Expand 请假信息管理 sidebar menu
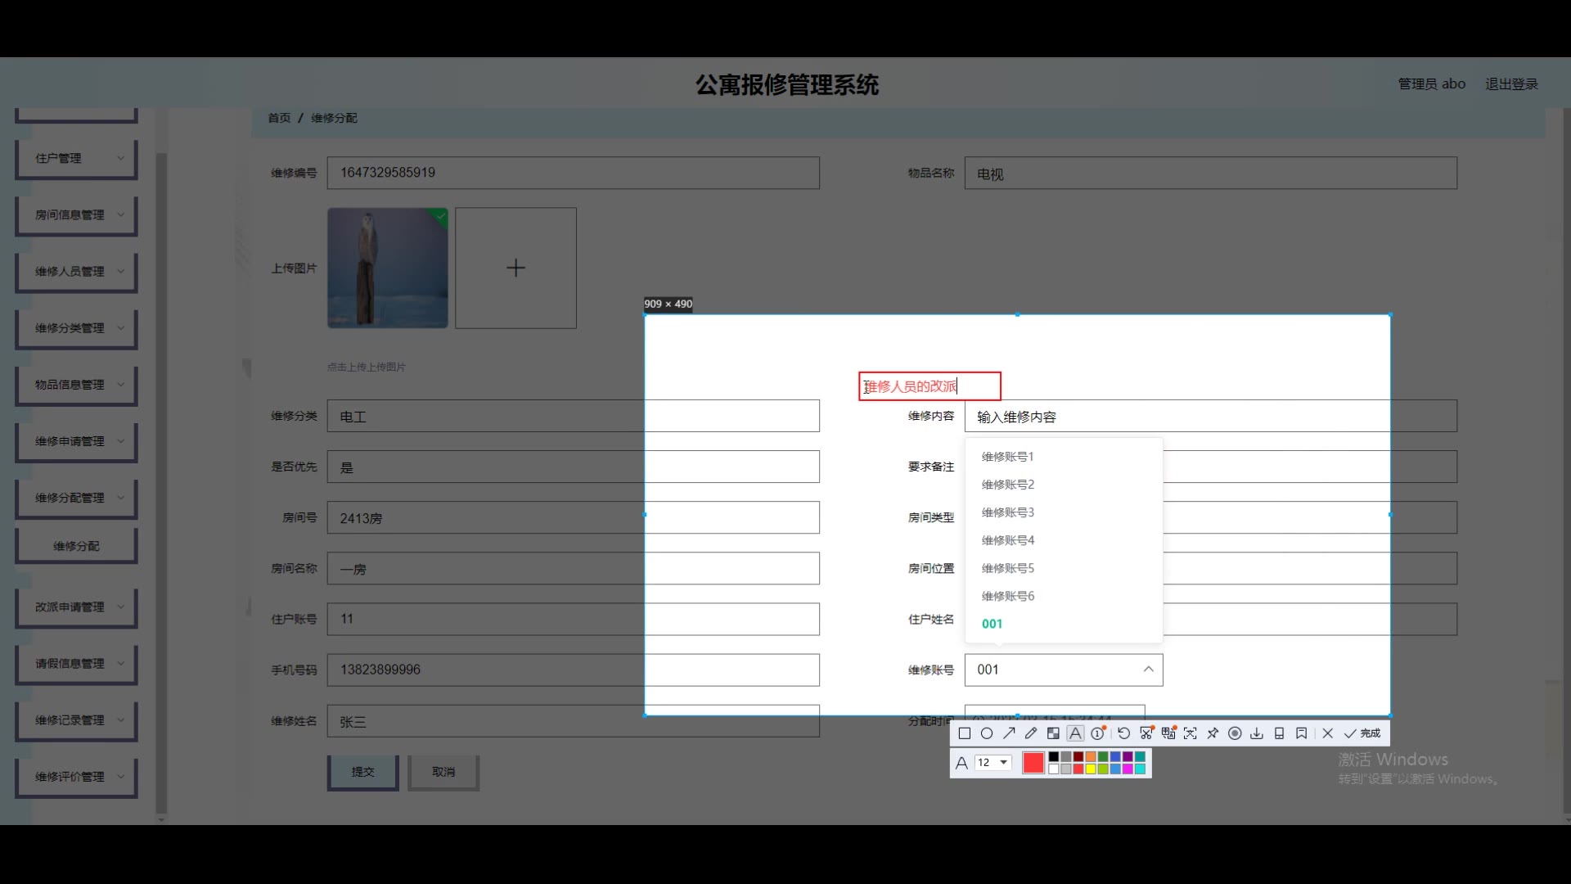This screenshot has height=884, width=1571. pos(76,663)
